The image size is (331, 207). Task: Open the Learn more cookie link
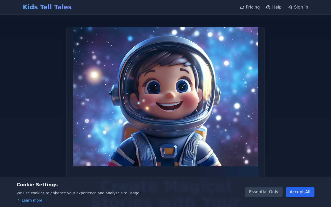pos(32,200)
